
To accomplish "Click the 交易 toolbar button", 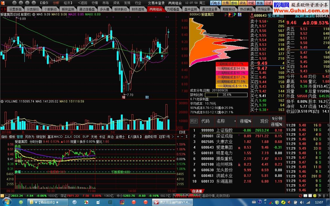I will (x=226, y=3).
